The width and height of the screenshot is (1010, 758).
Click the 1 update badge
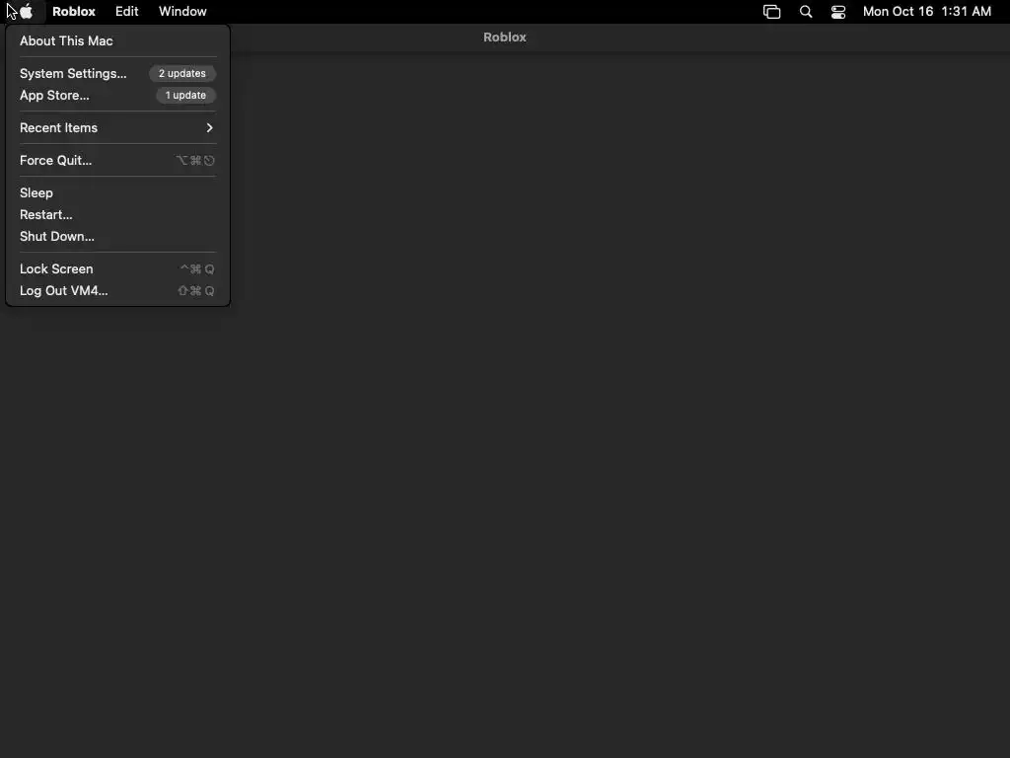pyautogui.click(x=185, y=96)
